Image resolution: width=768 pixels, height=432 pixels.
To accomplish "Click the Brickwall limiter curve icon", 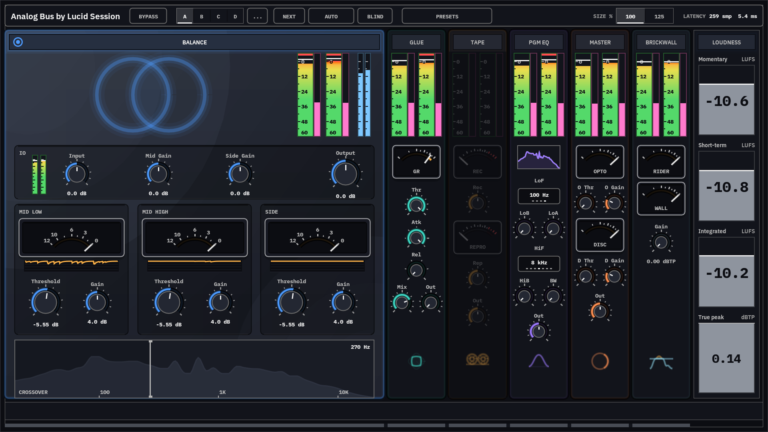I will coord(661,362).
